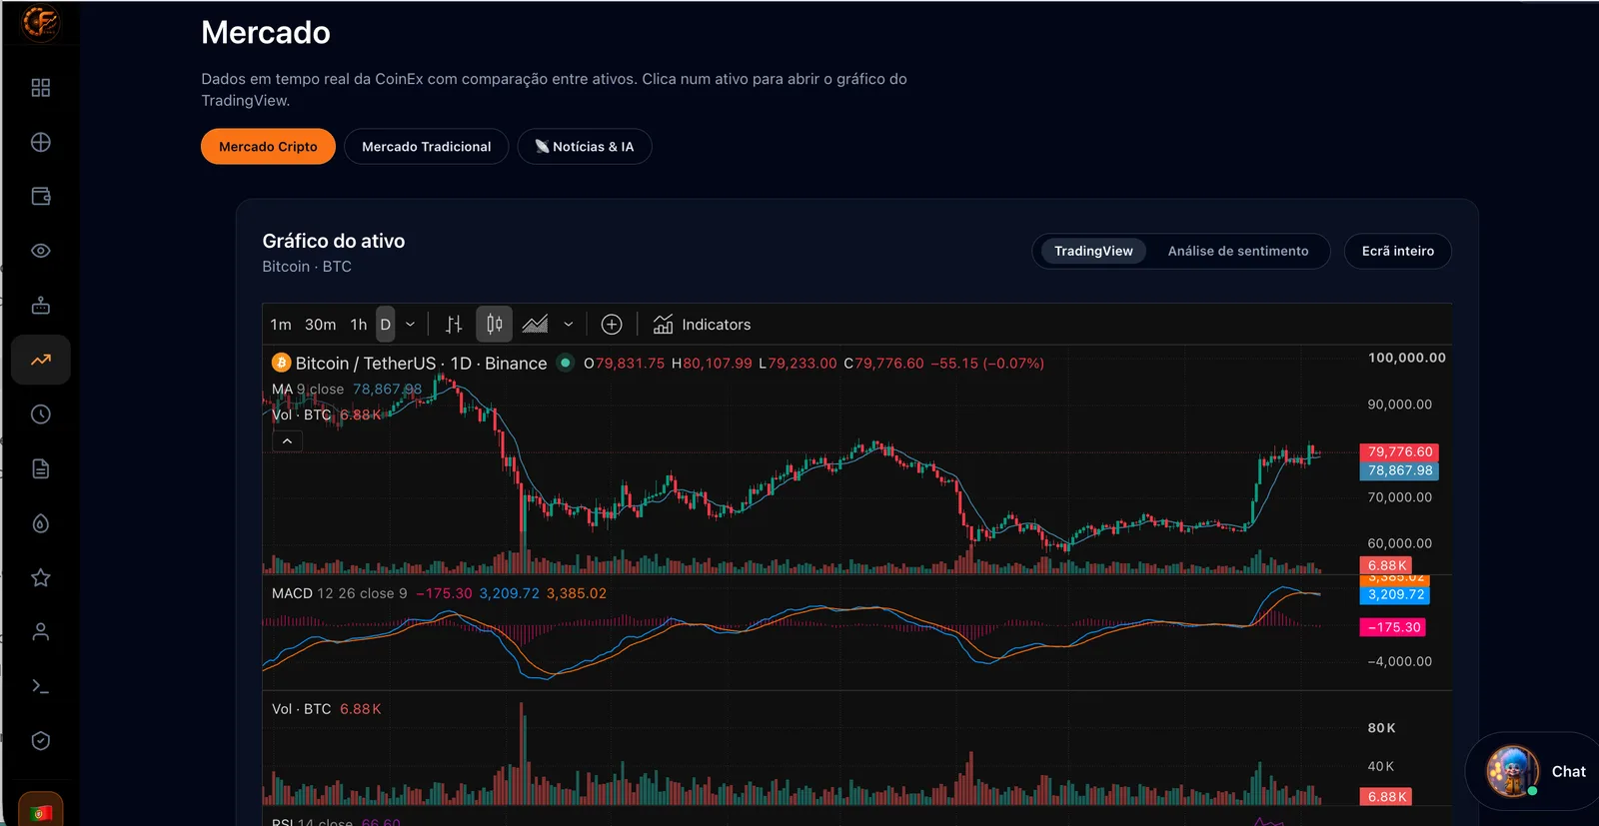Click the shield check sidebar icon
1599x826 pixels.
pos(41,741)
